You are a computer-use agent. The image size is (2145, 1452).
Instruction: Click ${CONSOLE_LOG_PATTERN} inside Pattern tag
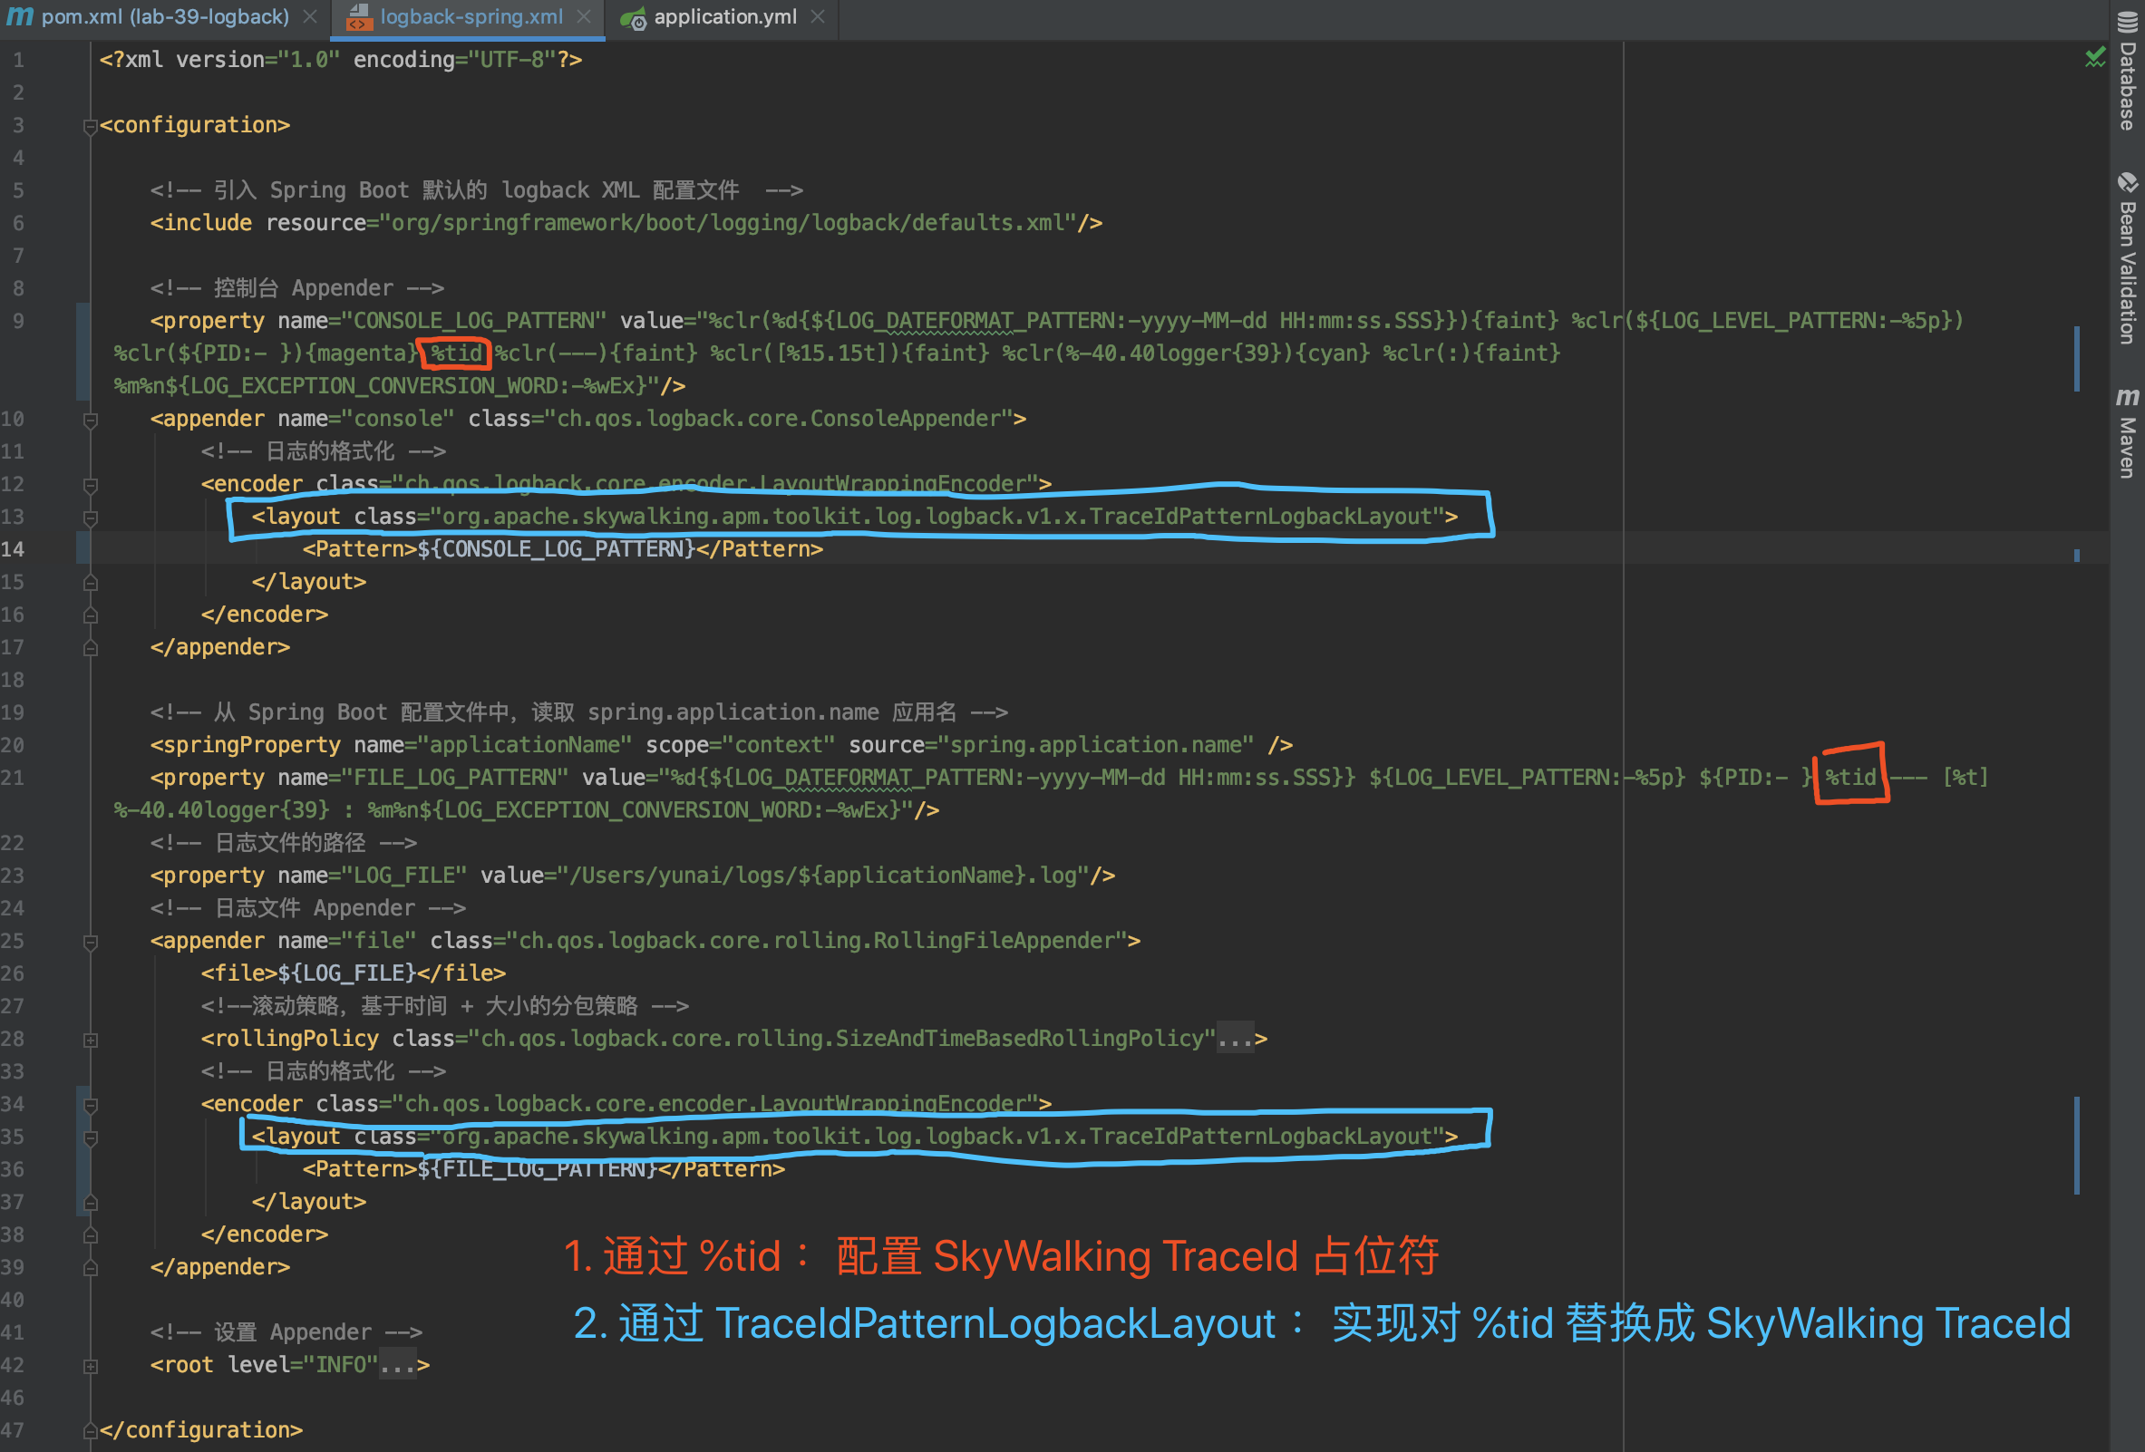(557, 549)
